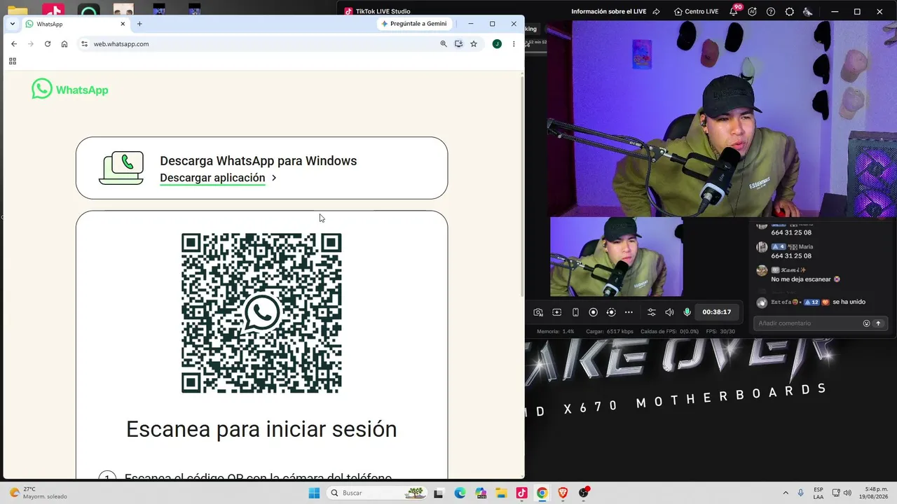Click the add clip icon in the LIVE toolbar

click(x=557, y=312)
